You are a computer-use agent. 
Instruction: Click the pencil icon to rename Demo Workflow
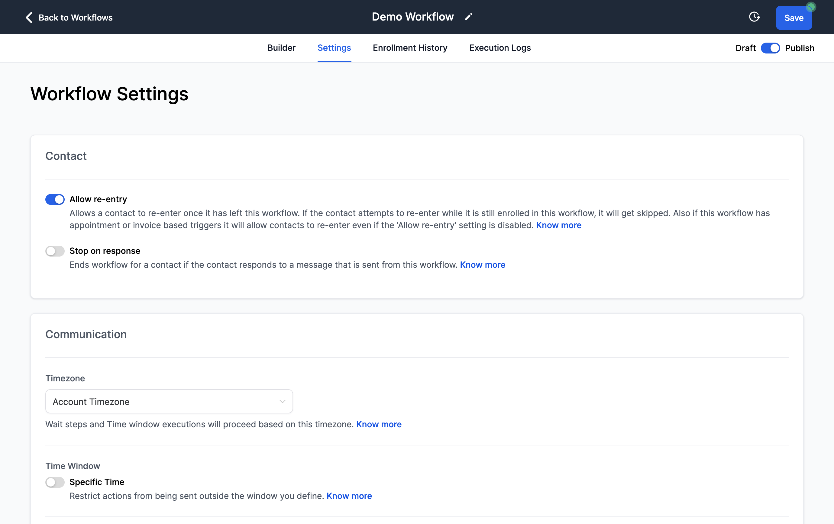tap(468, 17)
